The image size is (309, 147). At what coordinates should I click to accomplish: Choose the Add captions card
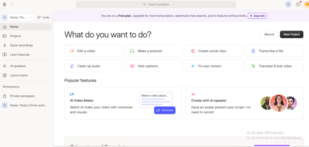(x=154, y=66)
